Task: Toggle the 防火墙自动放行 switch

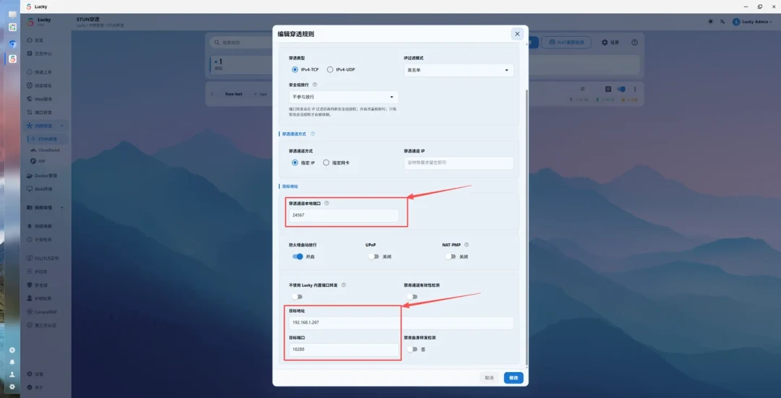Action: [x=298, y=256]
